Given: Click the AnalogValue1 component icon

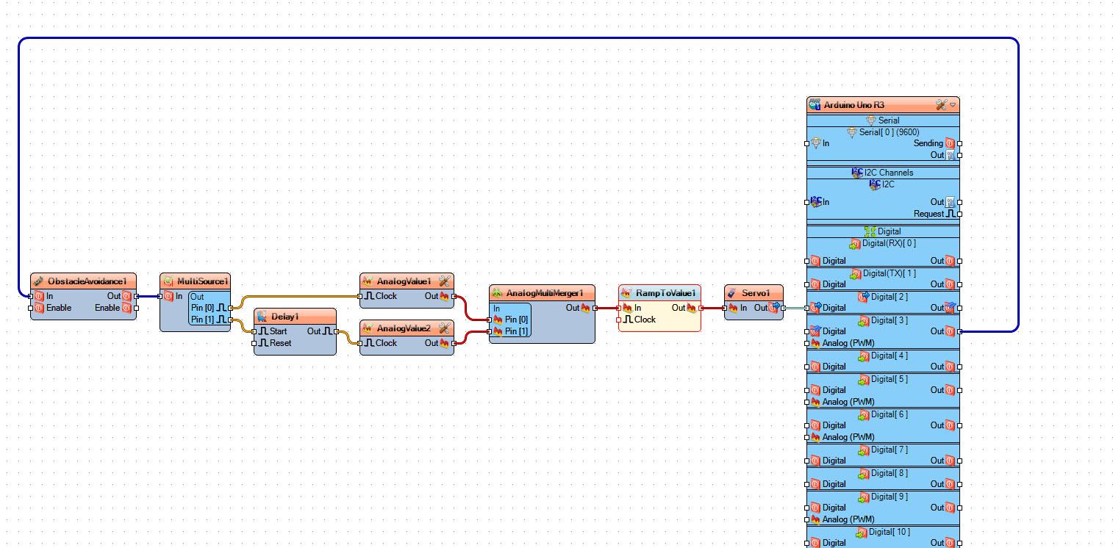Looking at the screenshot, I should coord(368,281).
